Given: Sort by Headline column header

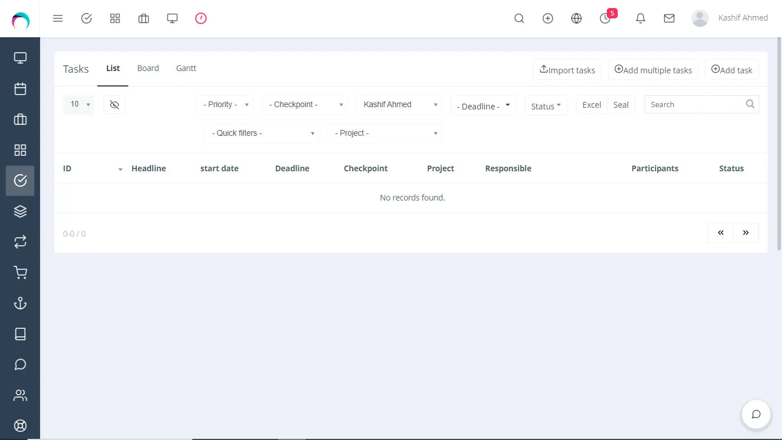Looking at the screenshot, I should click(149, 168).
